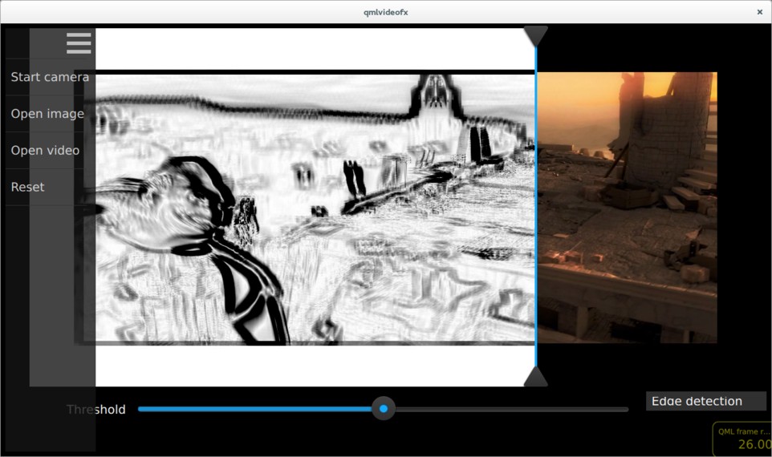This screenshot has height=457, width=772.
Task: Open the Edge detection effect selector
Action: (x=705, y=401)
